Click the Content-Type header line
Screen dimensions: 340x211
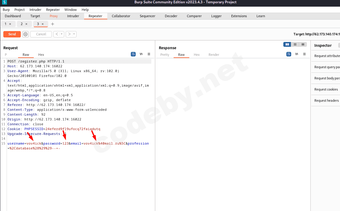[x=57, y=110]
